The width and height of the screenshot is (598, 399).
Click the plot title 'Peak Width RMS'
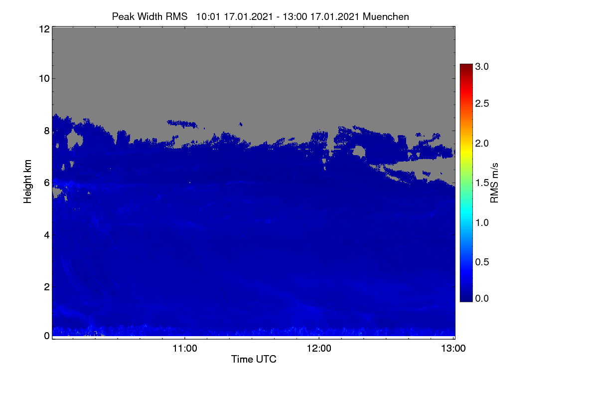(149, 16)
